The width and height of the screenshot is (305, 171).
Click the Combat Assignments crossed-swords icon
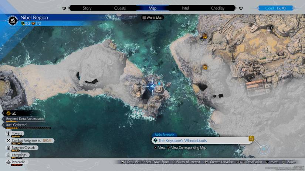click(x=8, y=141)
